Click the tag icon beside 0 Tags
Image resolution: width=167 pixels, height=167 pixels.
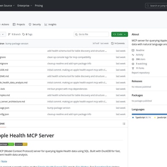(x=24, y=34)
